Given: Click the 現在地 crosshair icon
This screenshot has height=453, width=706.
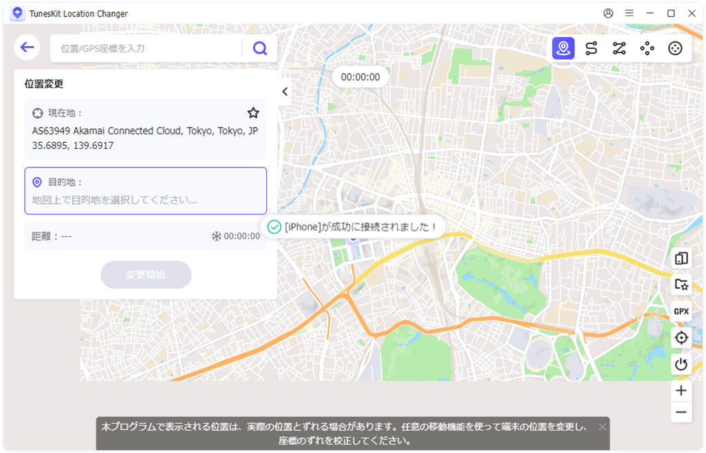Looking at the screenshot, I should coord(37,113).
